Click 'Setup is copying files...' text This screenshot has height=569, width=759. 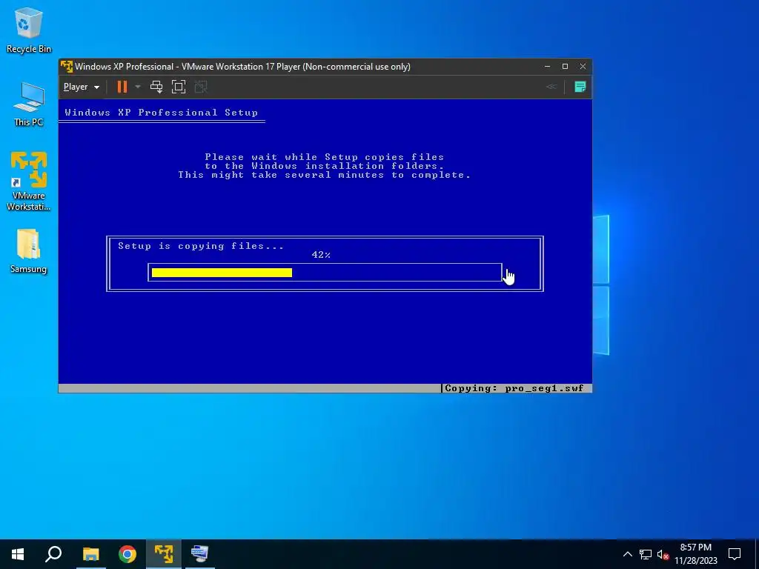[201, 246]
